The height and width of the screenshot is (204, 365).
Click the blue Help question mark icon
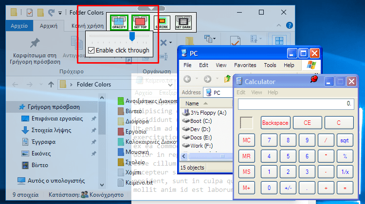tap(290, 25)
